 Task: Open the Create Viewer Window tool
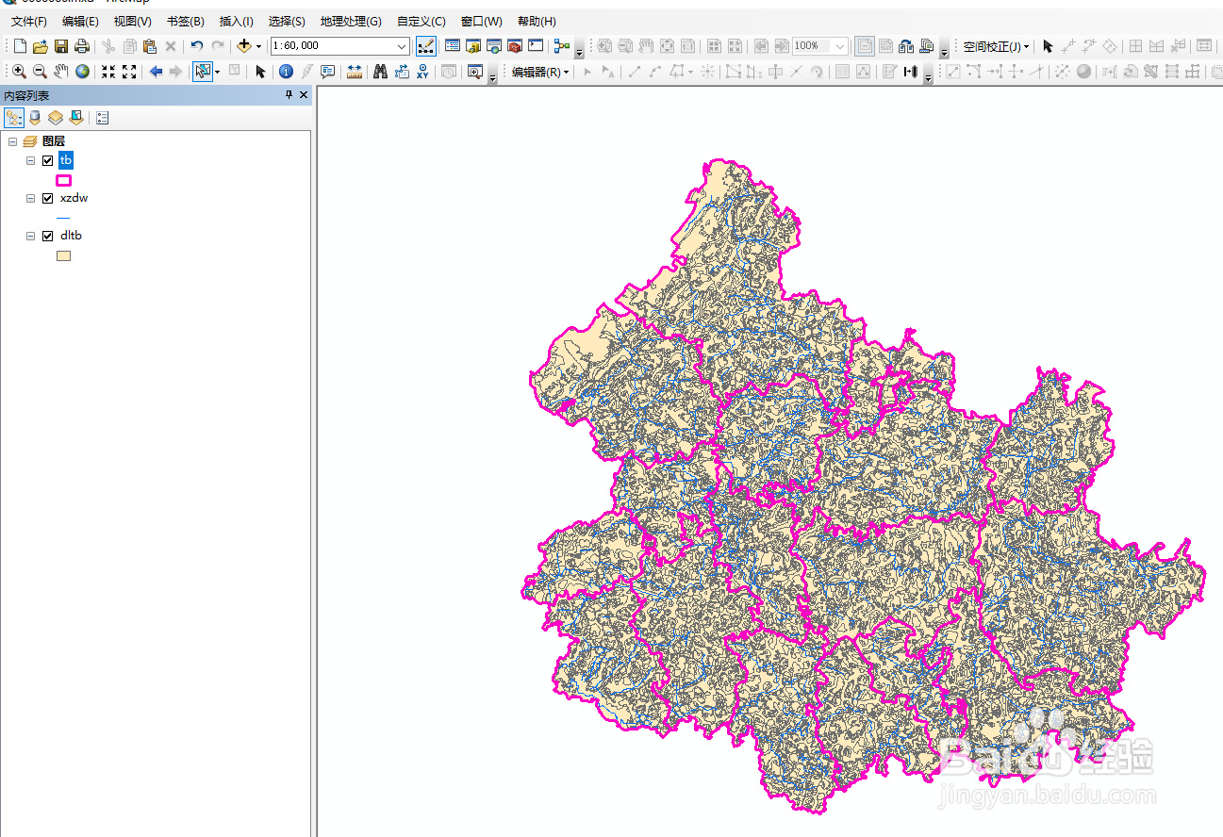(474, 72)
